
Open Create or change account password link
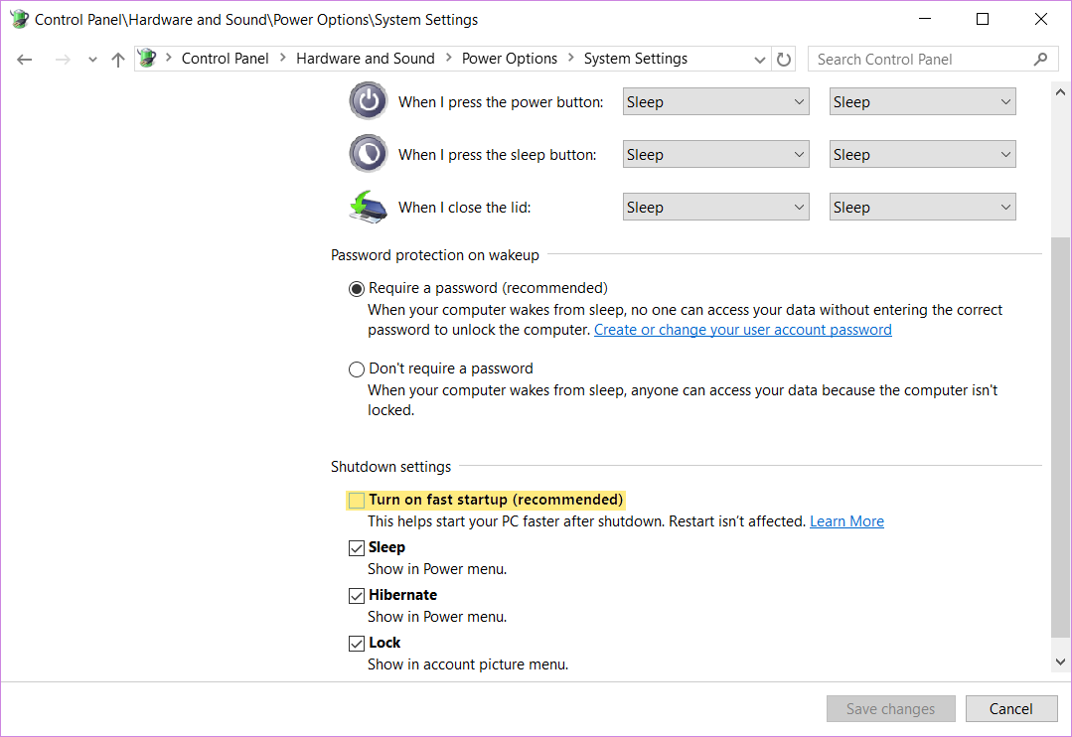tap(742, 330)
